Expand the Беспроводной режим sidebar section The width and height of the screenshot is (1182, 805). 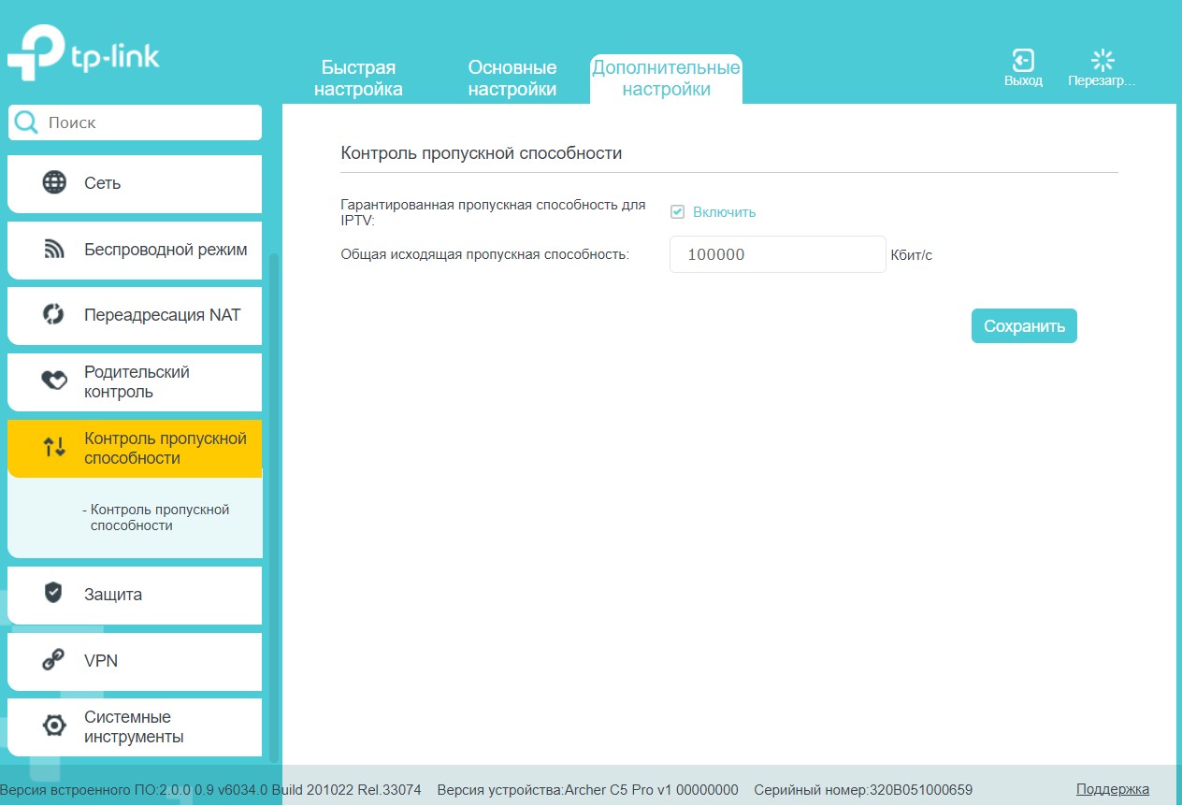[165, 250]
